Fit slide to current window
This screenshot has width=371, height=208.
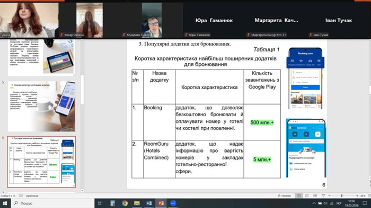tap(369, 196)
